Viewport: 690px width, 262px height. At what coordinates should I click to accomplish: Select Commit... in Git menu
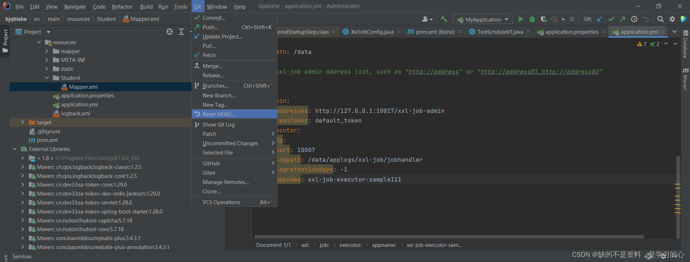click(x=234, y=18)
